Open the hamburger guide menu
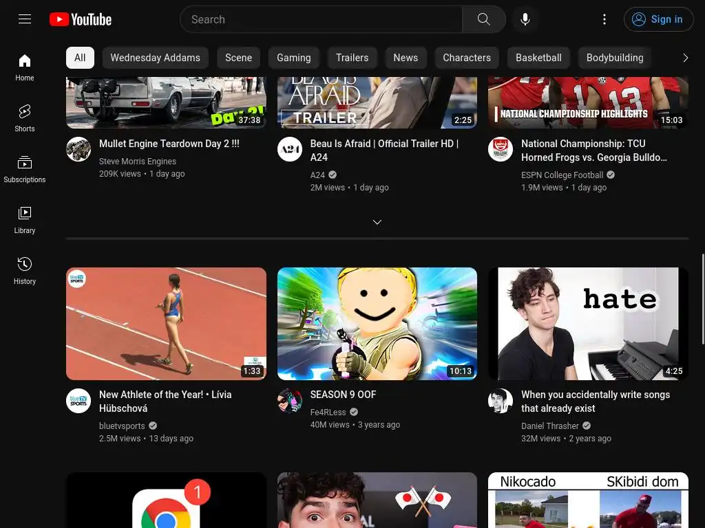Screen dimensions: 705x528 25,19
